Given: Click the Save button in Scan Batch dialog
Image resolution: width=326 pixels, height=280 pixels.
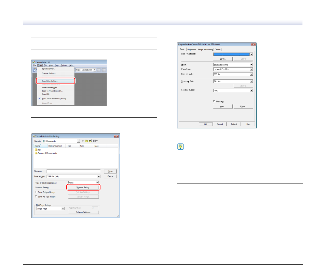Looking at the screenshot, I should [x=110, y=171].
